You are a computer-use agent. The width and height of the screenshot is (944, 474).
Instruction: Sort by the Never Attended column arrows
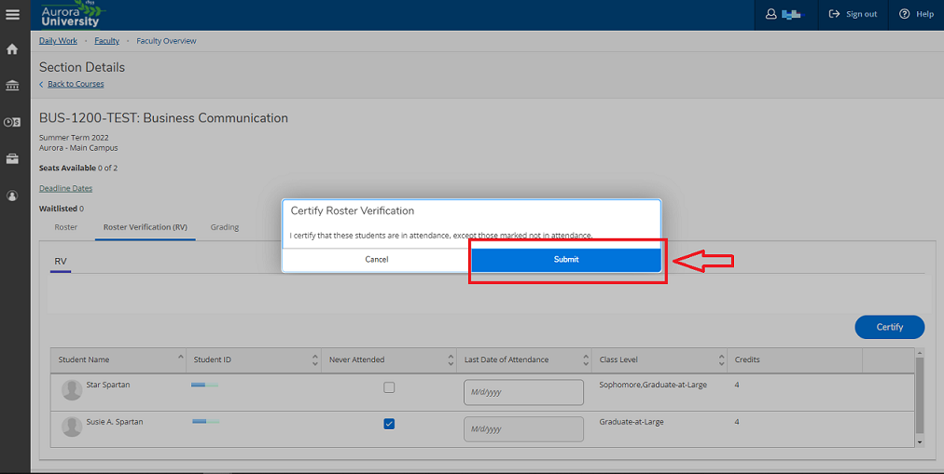tap(451, 359)
